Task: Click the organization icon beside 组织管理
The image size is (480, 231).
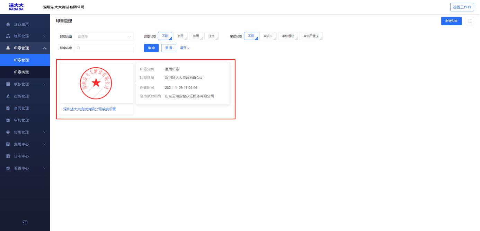Action: coord(8,36)
